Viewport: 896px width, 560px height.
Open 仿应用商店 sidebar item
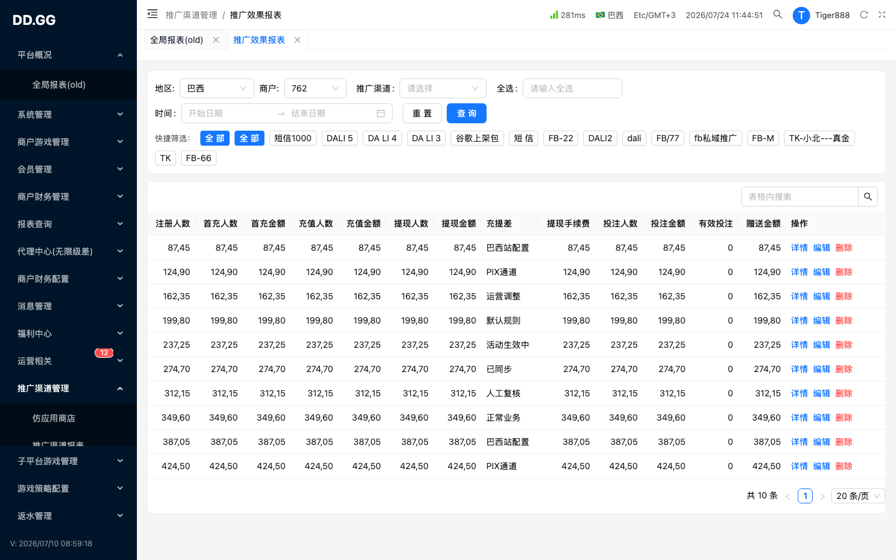click(68, 418)
